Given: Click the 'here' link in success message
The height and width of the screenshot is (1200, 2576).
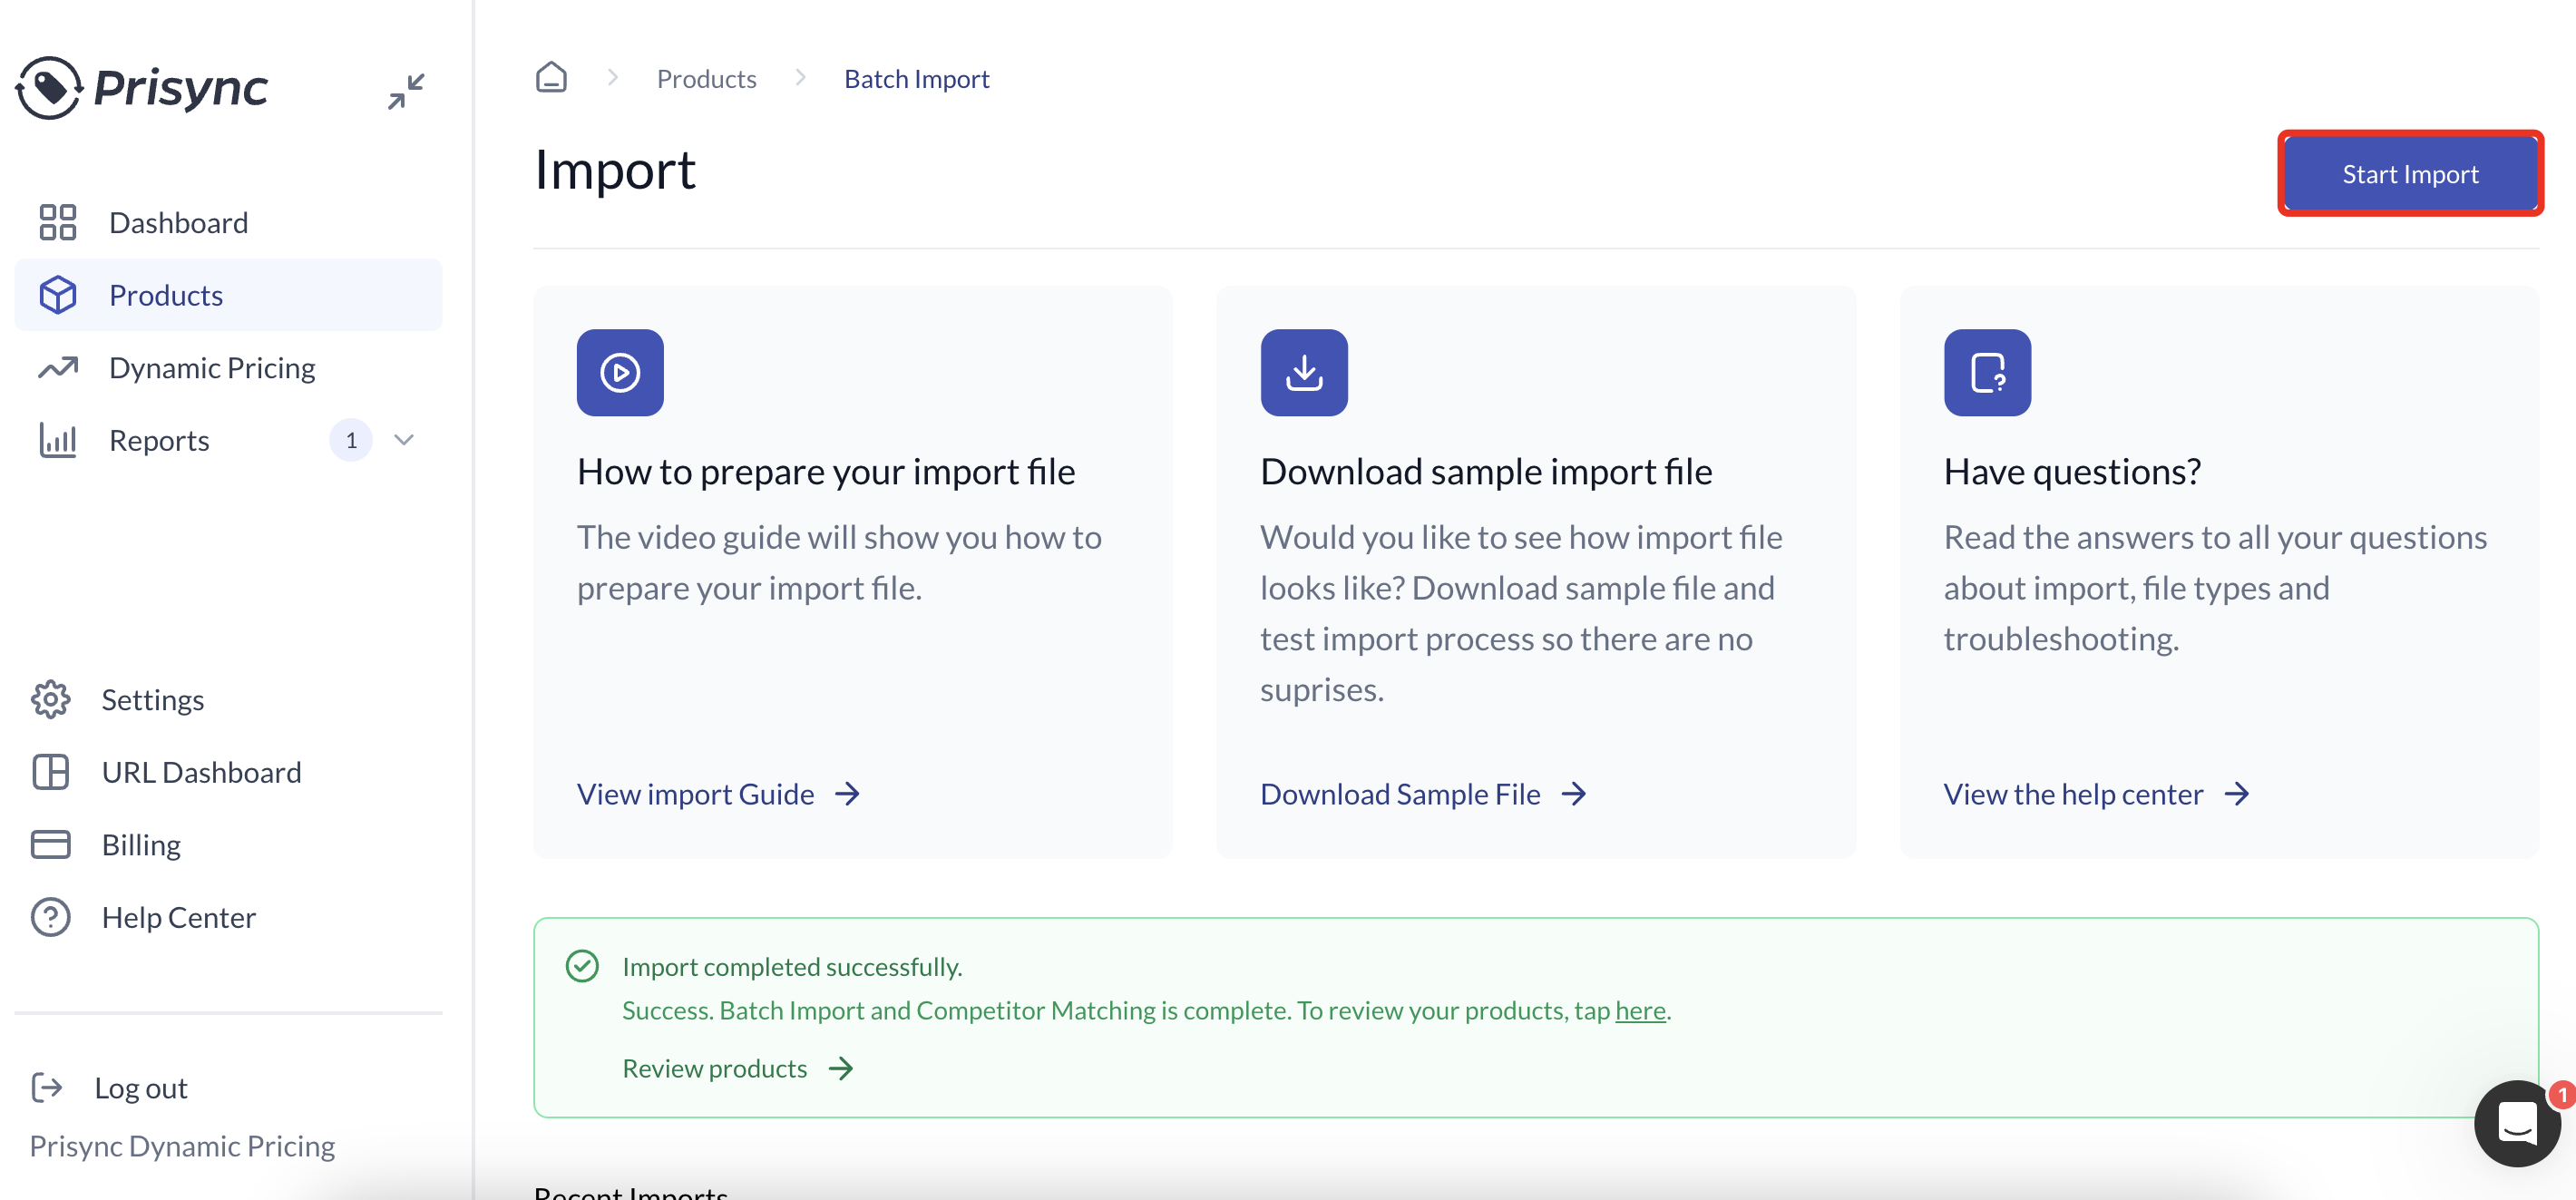Looking at the screenshot, I should pos(1640,1010).
